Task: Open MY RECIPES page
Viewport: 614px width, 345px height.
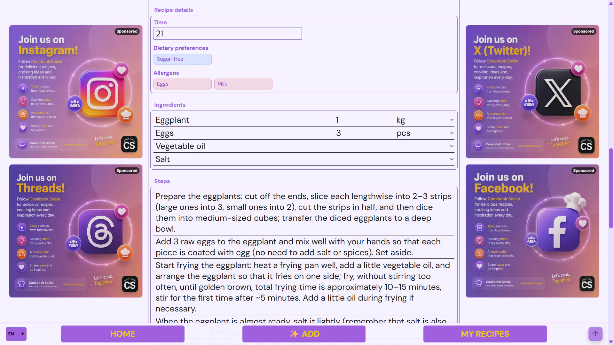Action: [485, 334]
